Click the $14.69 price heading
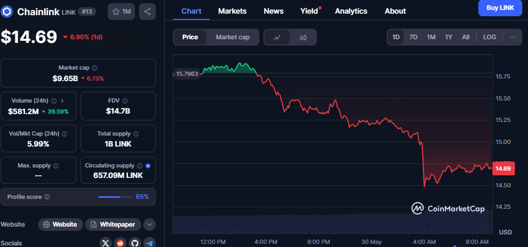 coord(29,37)
